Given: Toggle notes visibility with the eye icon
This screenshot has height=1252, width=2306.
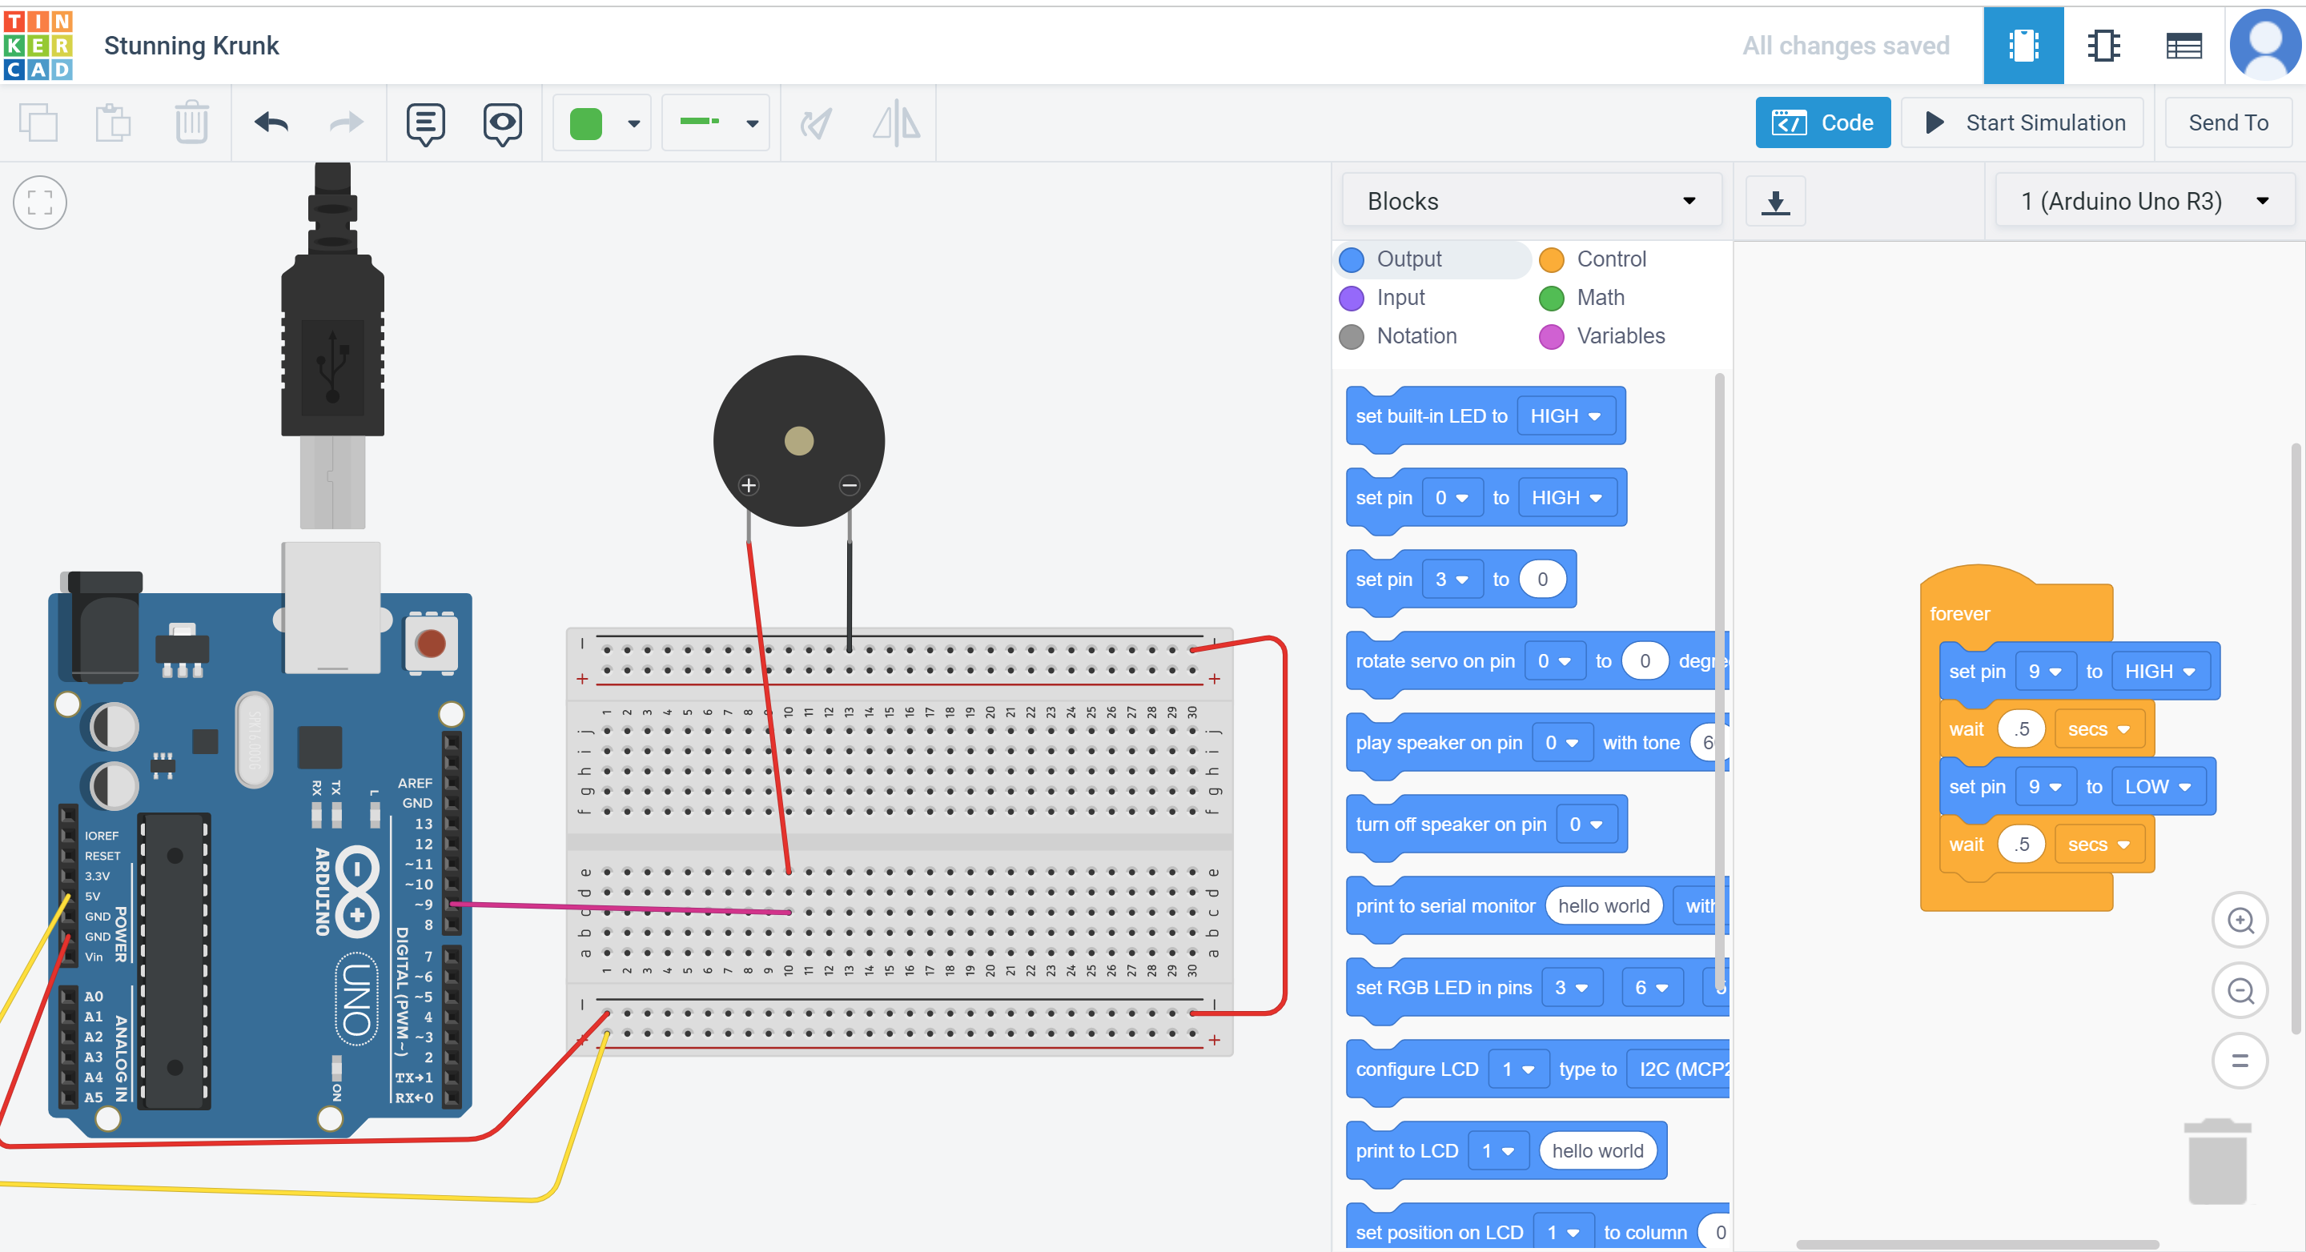Looking at the screenshot, I should pyautogui.click(x=502, y=123).
